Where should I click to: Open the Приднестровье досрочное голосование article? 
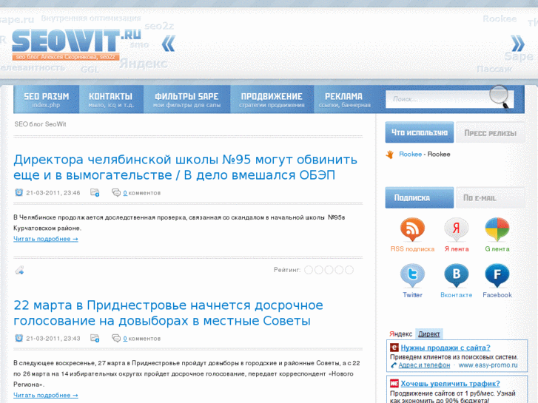point(168,313)
